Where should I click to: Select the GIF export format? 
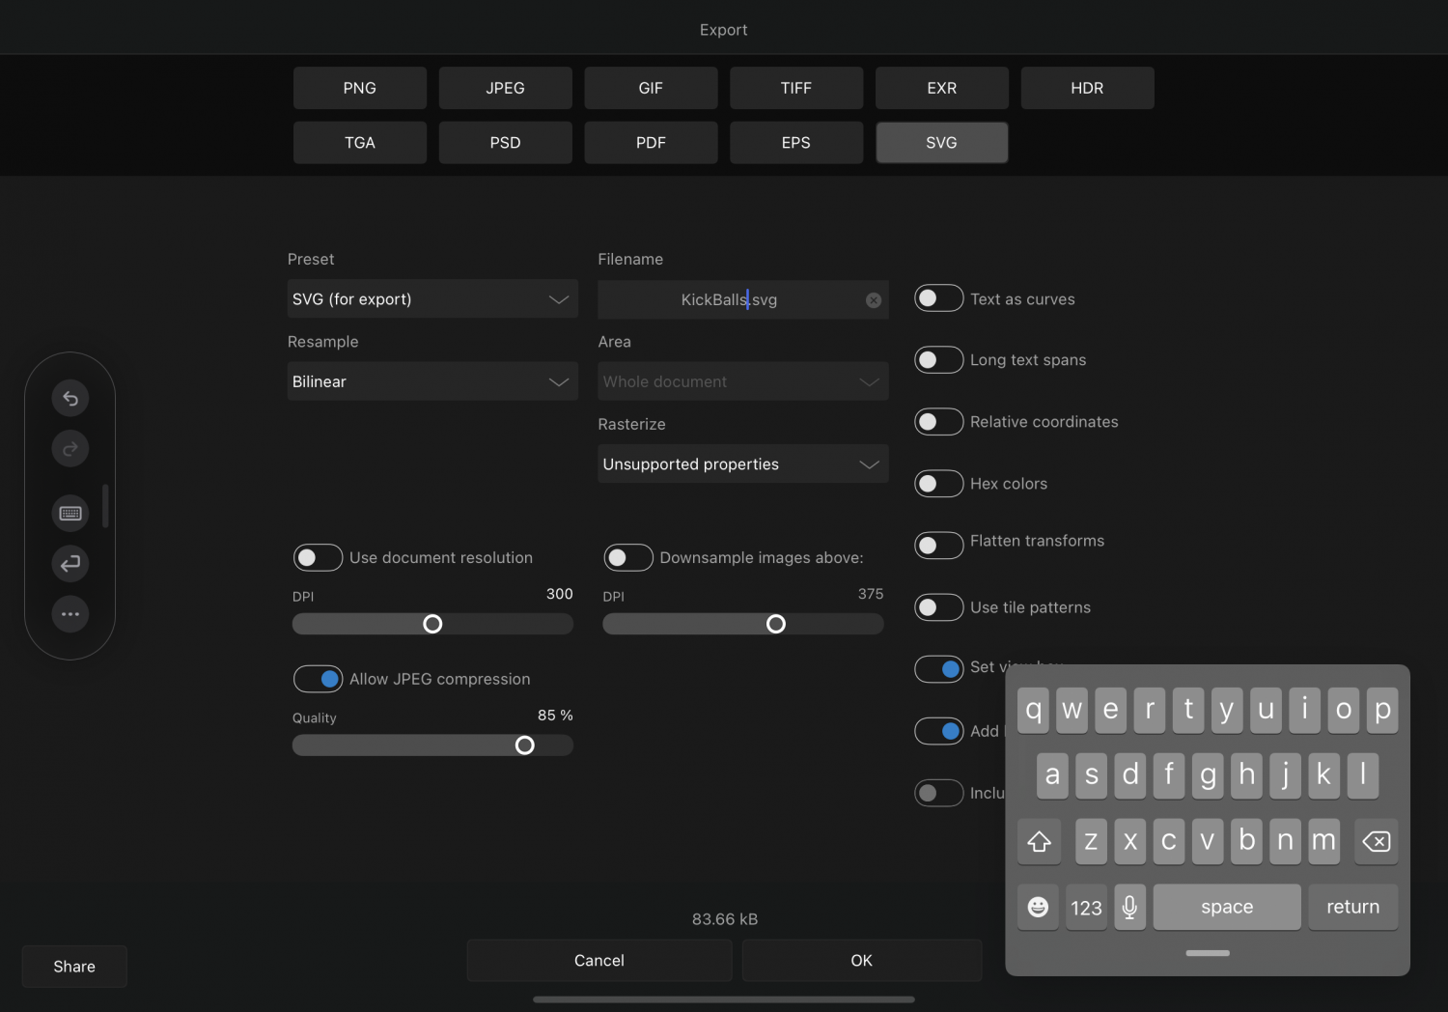pos(651,88)
